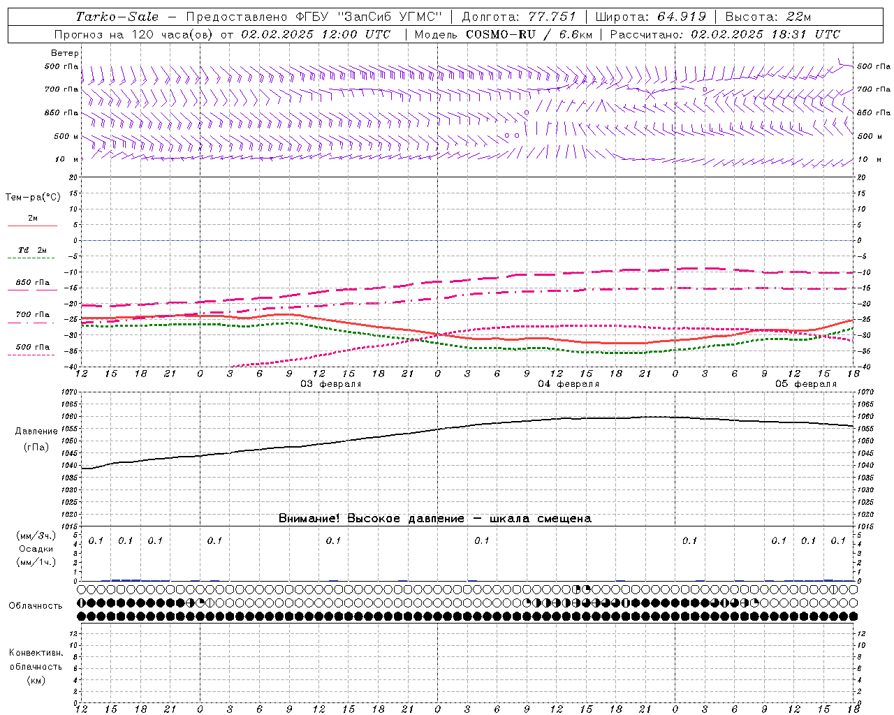Screen dimensions: 894x715
Task: Click the Долгота: 77.751 value
Action: click(x=519, y=17)
